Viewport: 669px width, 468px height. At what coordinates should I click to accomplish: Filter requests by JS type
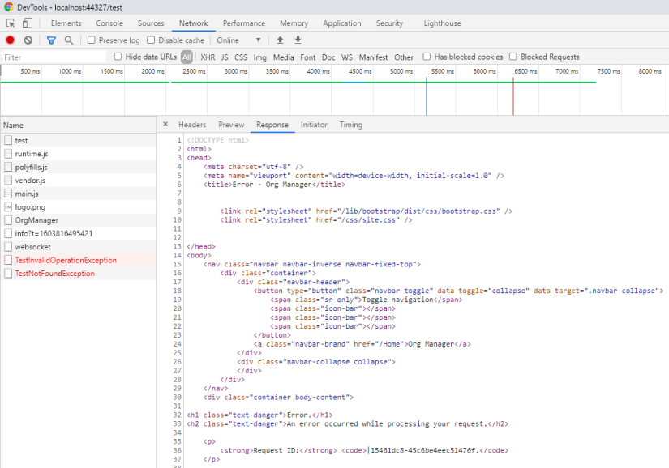[x=225, y=57]
